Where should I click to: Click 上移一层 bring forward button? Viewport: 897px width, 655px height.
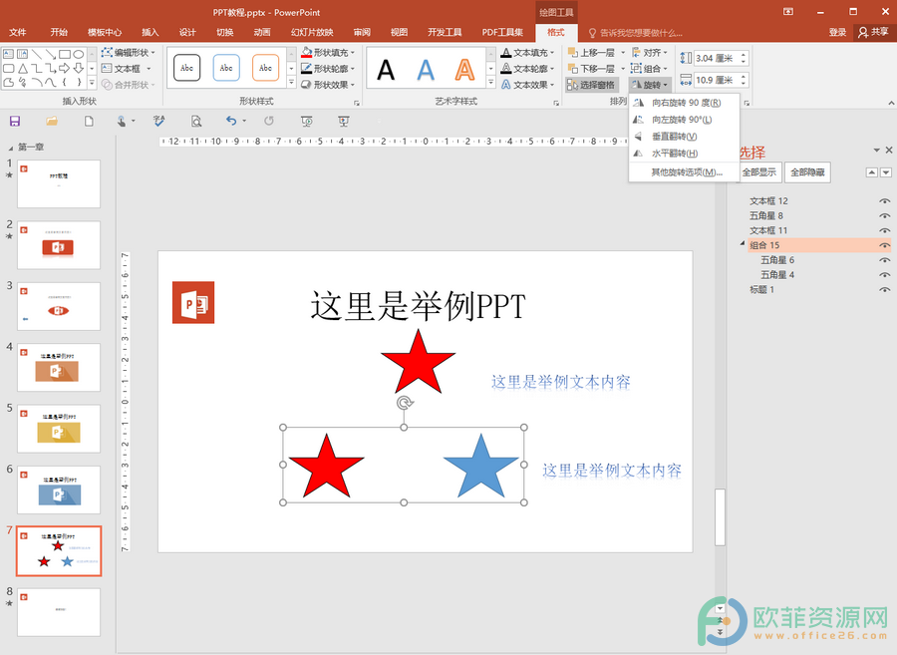coord(591,53)
